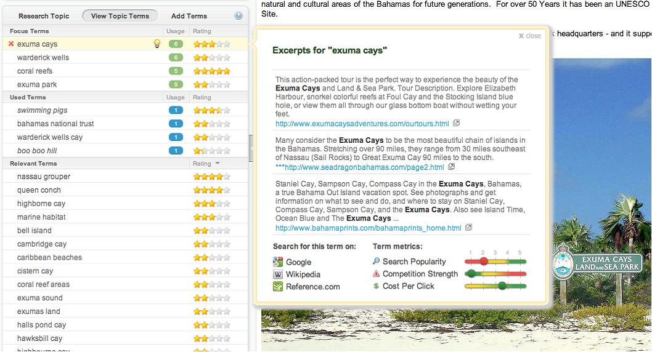This screenshot has height=352, width=652.
Task: Click usage count badge for swimming pigs
Action: coord(176,111)
